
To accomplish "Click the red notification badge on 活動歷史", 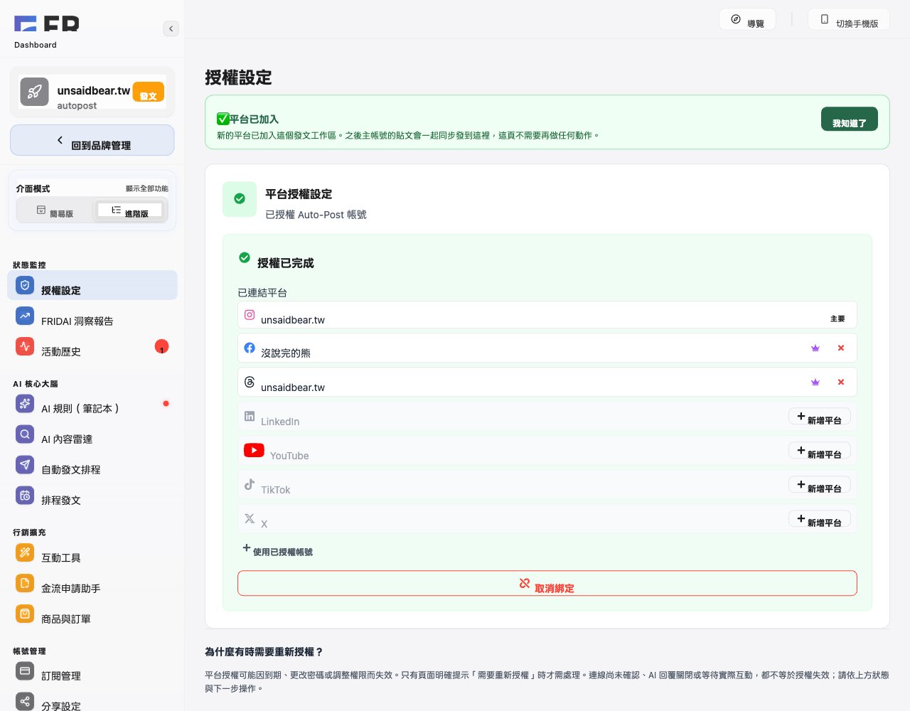I will (162, 347).
